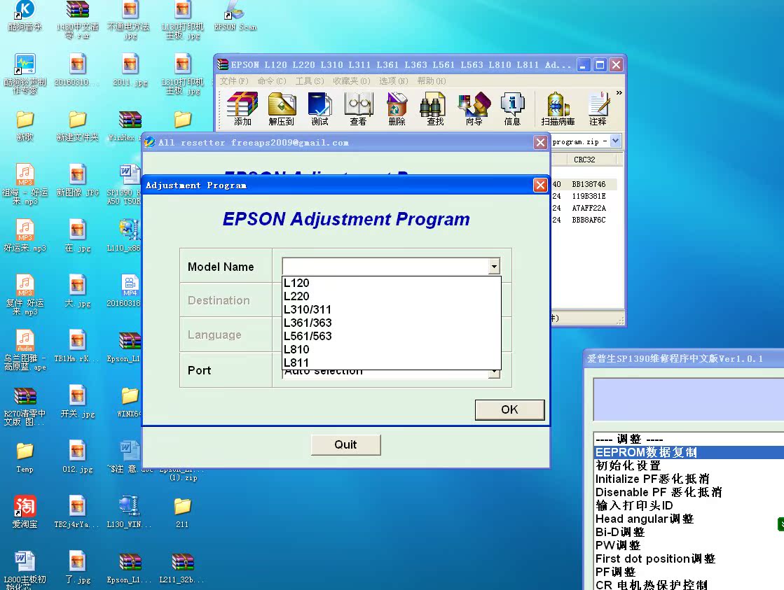This screenshot has height=590, width=784.
Task: Select the 爱淘宝 desktop shortcut
Action: pyautogui.click(x=25, y=512)
